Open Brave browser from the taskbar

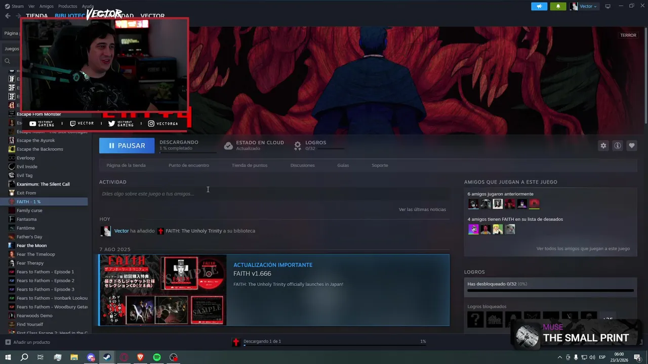[140, 357]
